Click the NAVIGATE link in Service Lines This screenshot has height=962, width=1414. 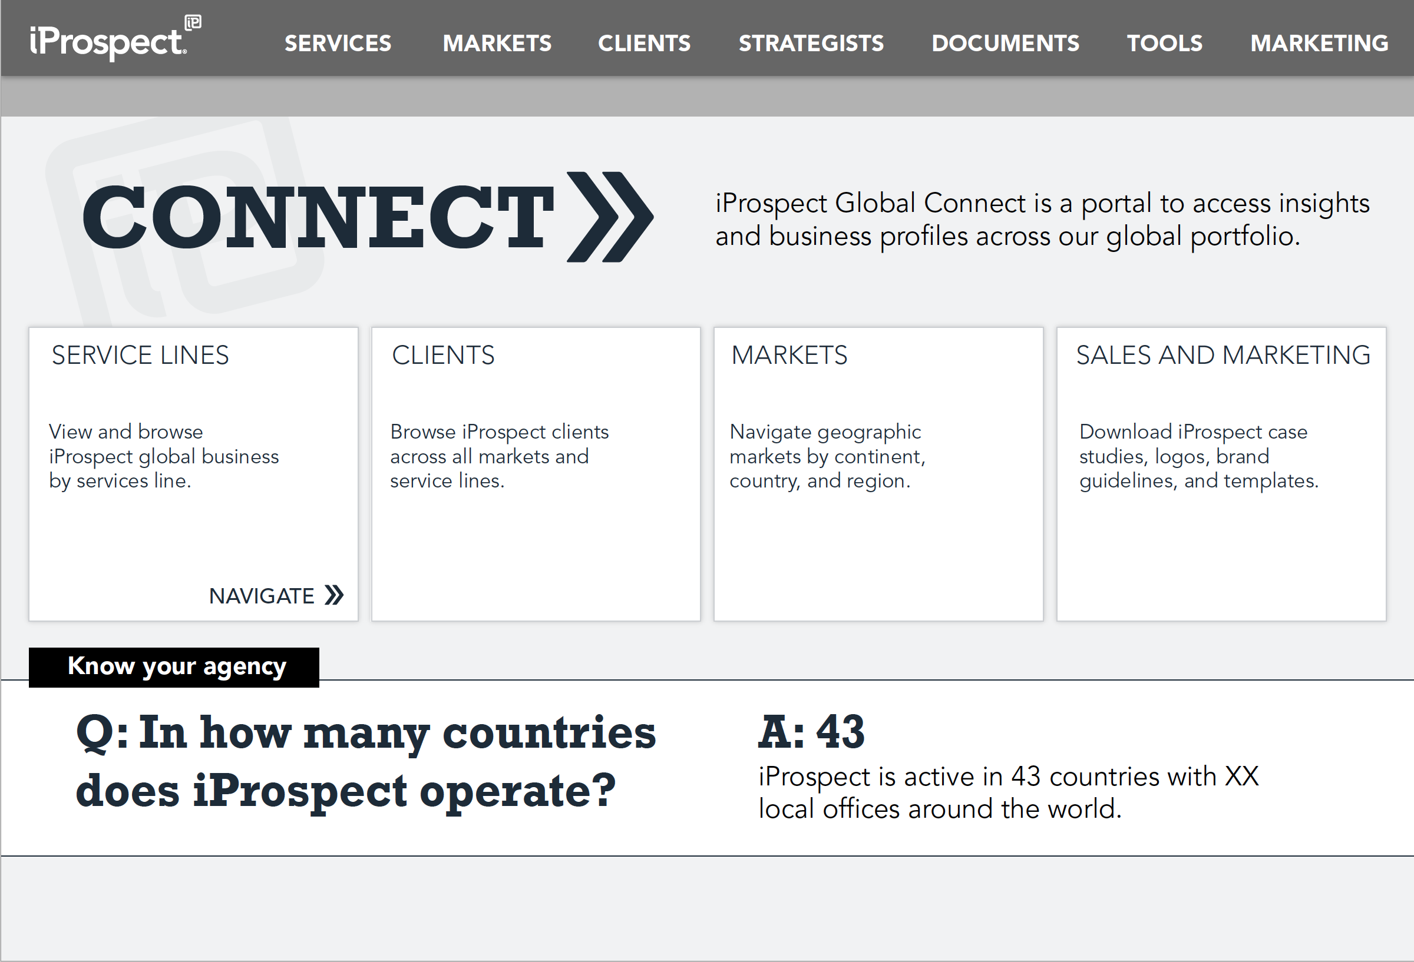click(276, 596)
